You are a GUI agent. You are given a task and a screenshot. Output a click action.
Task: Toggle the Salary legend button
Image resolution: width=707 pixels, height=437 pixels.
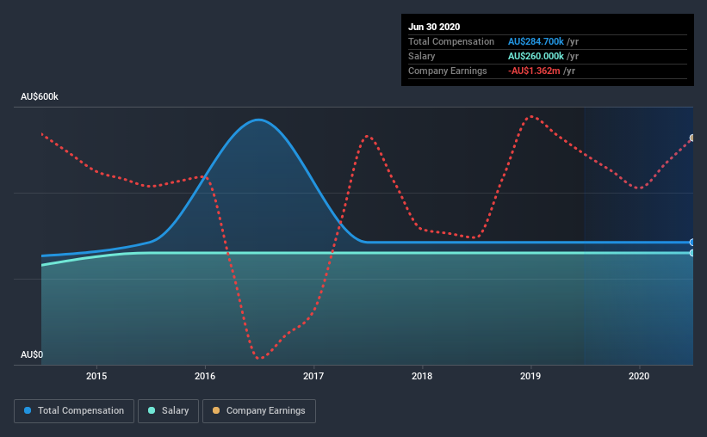pos(168,411)
